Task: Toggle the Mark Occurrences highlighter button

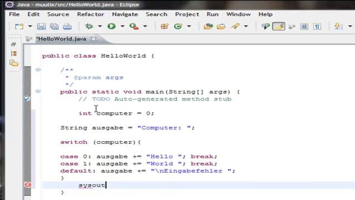Action: click(x=278, y=26)
